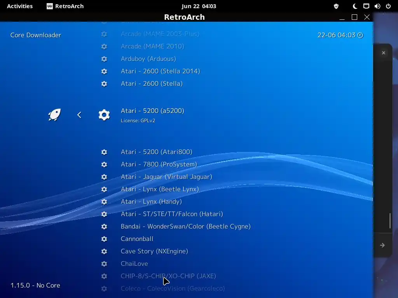Select Atari - 5200 (Atari800) core
Image resolution: width=398 pixels, height=298 pixels.
pyautogui.click(x=157, y=152)
